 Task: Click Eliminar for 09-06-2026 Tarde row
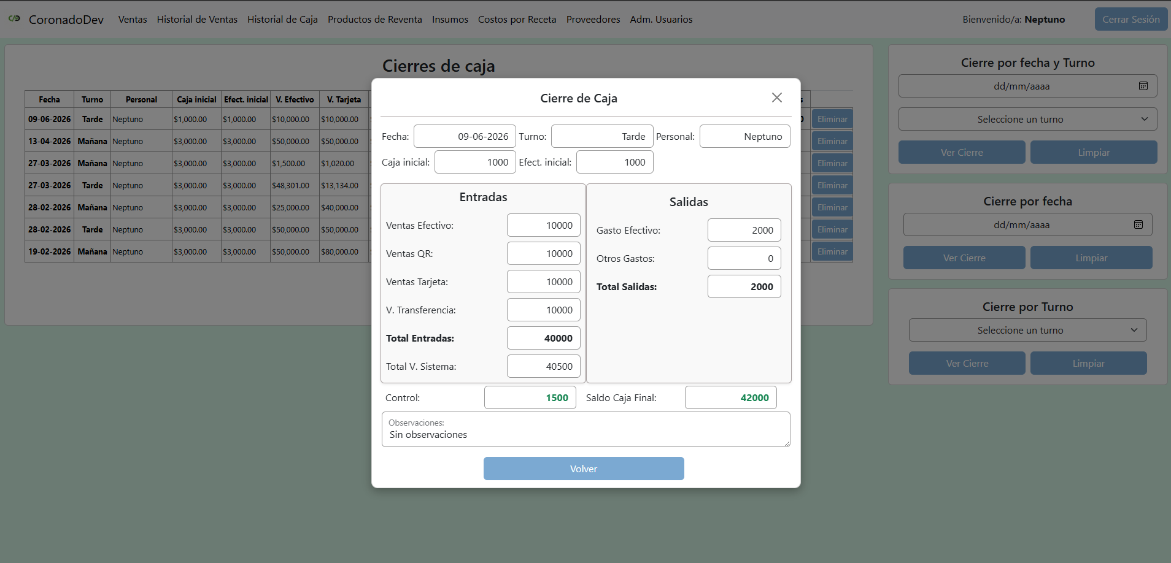[x=832, y=119]
